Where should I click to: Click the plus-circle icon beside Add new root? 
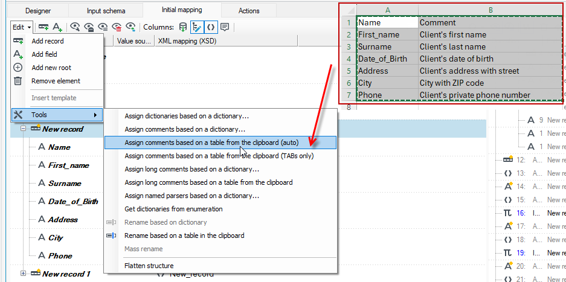[x=18, y=68]
